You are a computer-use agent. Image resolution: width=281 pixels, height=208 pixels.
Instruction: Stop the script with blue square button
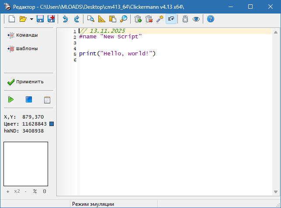click(29, 100)
